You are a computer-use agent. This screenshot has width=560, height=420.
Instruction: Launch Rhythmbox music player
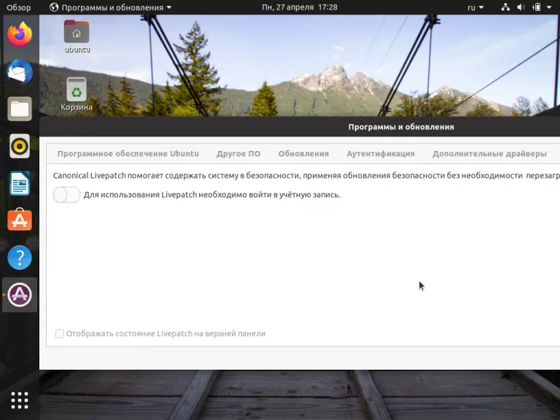click(20, 146)
